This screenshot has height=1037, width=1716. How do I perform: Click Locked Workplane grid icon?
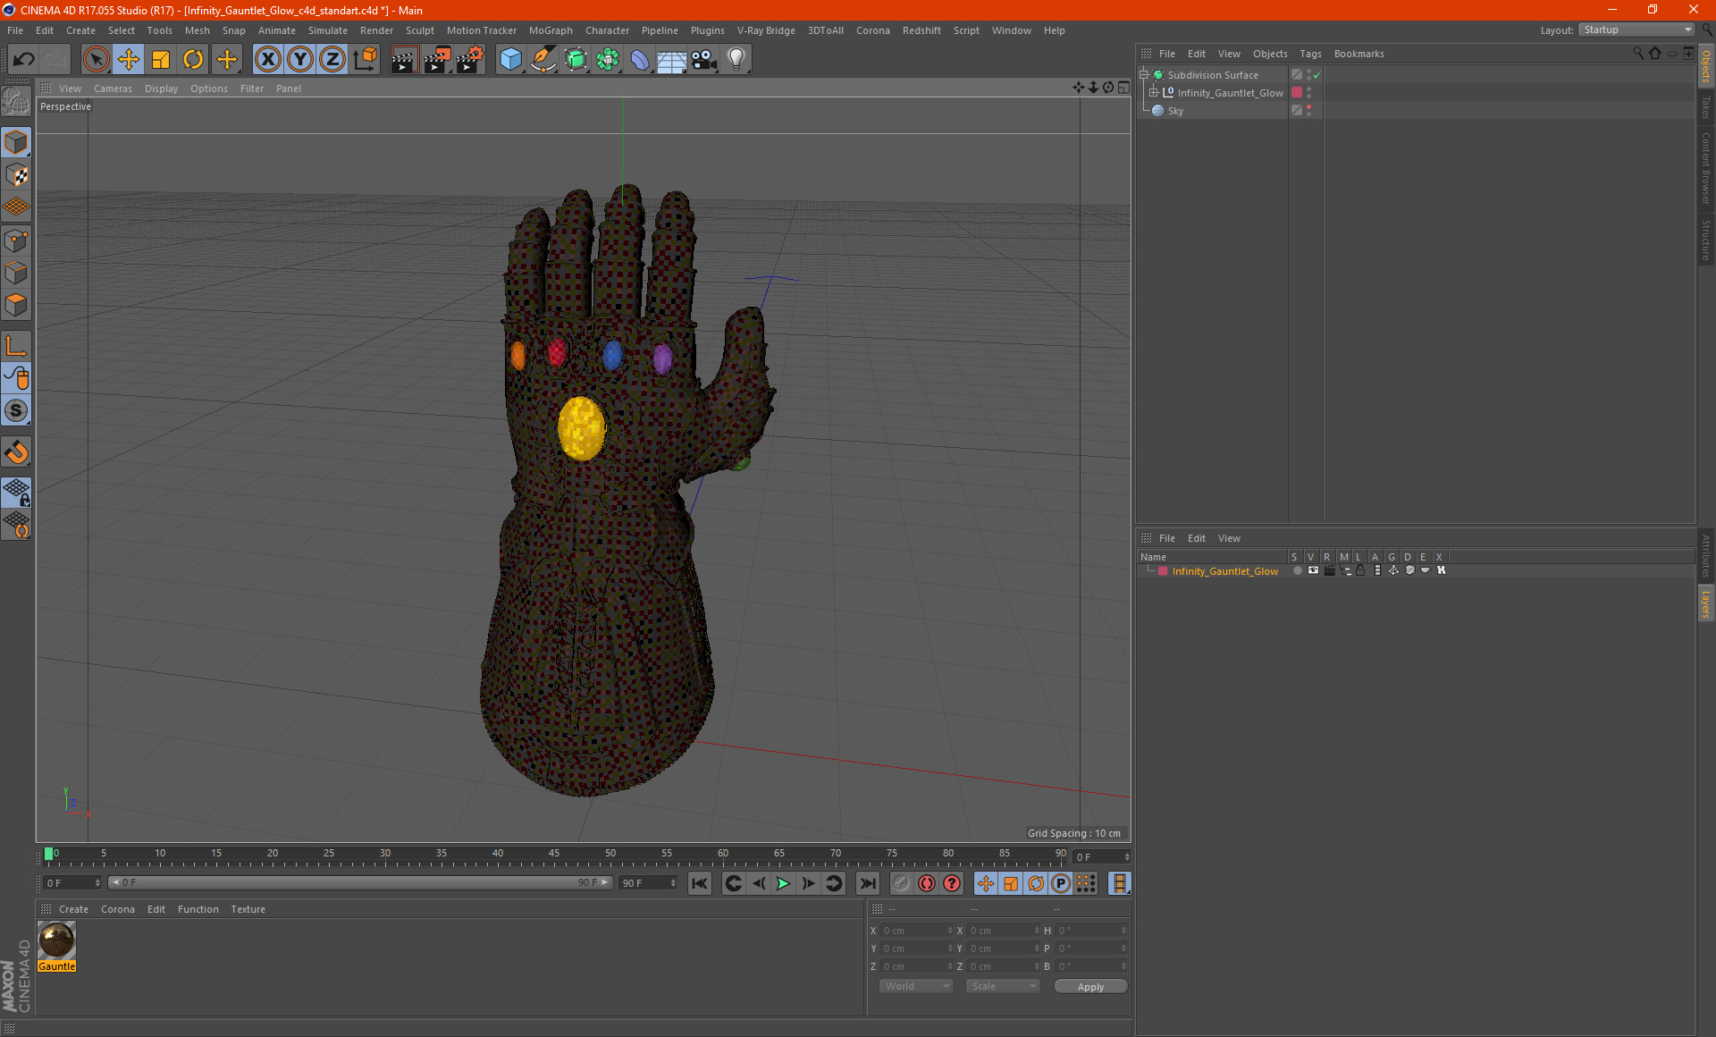click(x=16, y=492)
